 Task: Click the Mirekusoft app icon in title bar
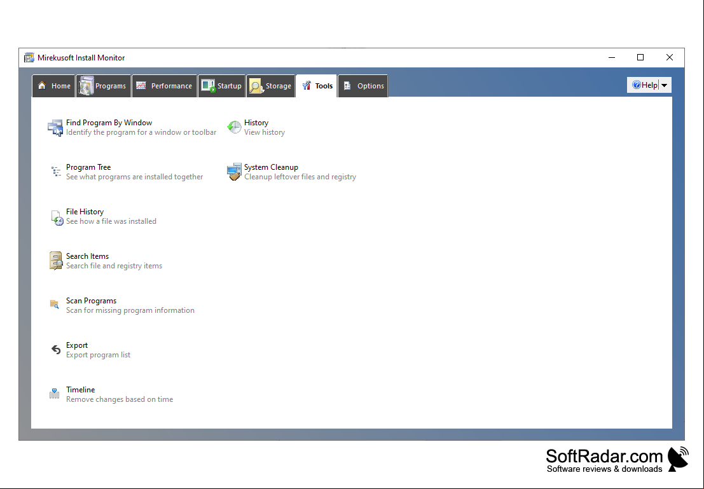[x=29, y=57]
